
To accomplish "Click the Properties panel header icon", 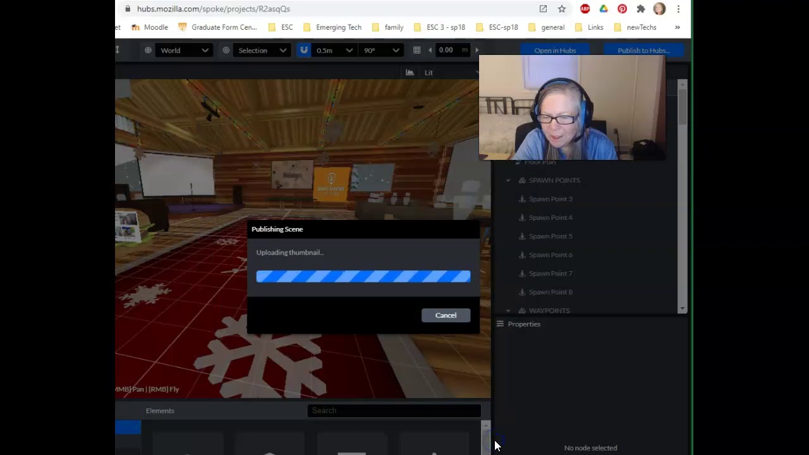I will tap(500, 324).
